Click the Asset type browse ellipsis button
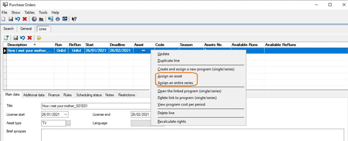The image size is (348, 141). coord(69,123)
